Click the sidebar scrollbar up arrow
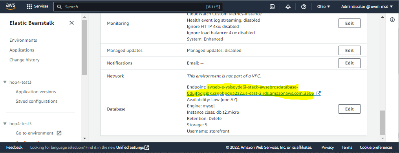Image resolution: width=399 pixels, height=153 pixels. (84, 17)
